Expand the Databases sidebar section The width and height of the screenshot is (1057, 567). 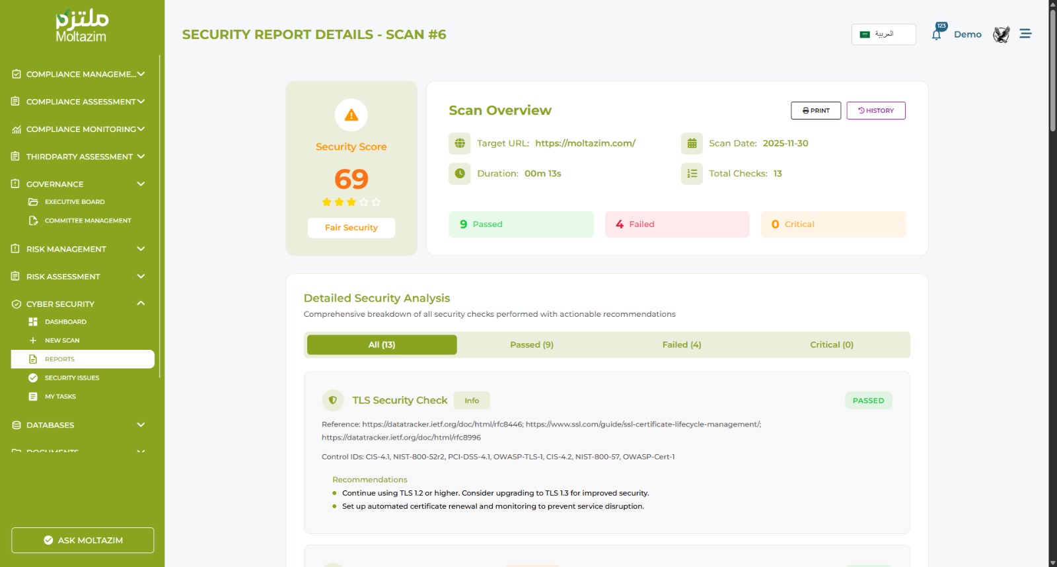(x=141, y=425)
